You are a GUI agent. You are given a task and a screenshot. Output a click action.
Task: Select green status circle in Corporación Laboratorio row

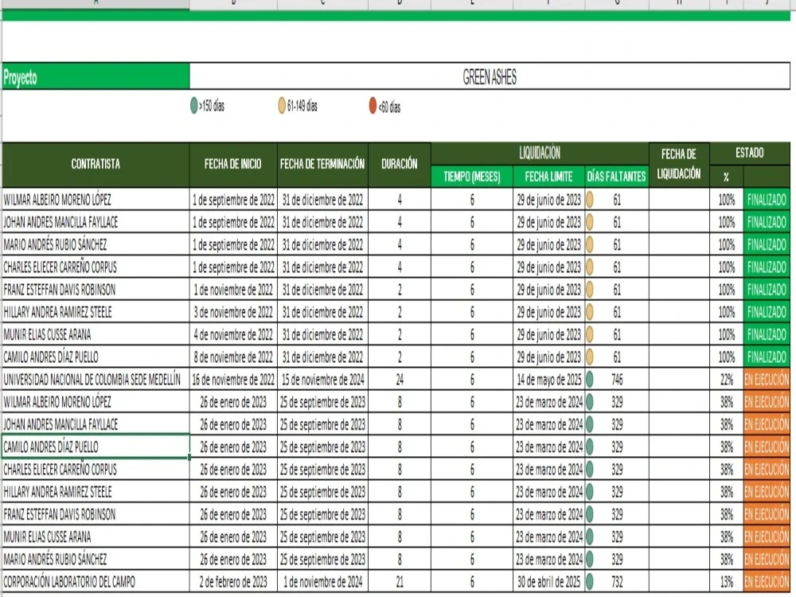click(x=590, y=581)
